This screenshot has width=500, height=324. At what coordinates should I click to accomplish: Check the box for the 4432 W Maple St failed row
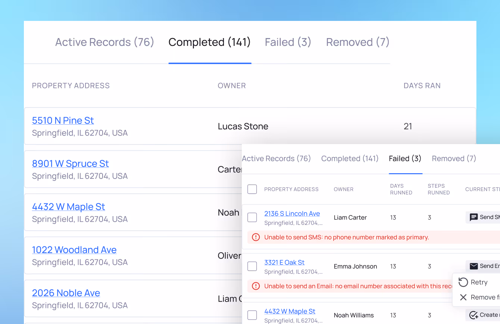252,315
